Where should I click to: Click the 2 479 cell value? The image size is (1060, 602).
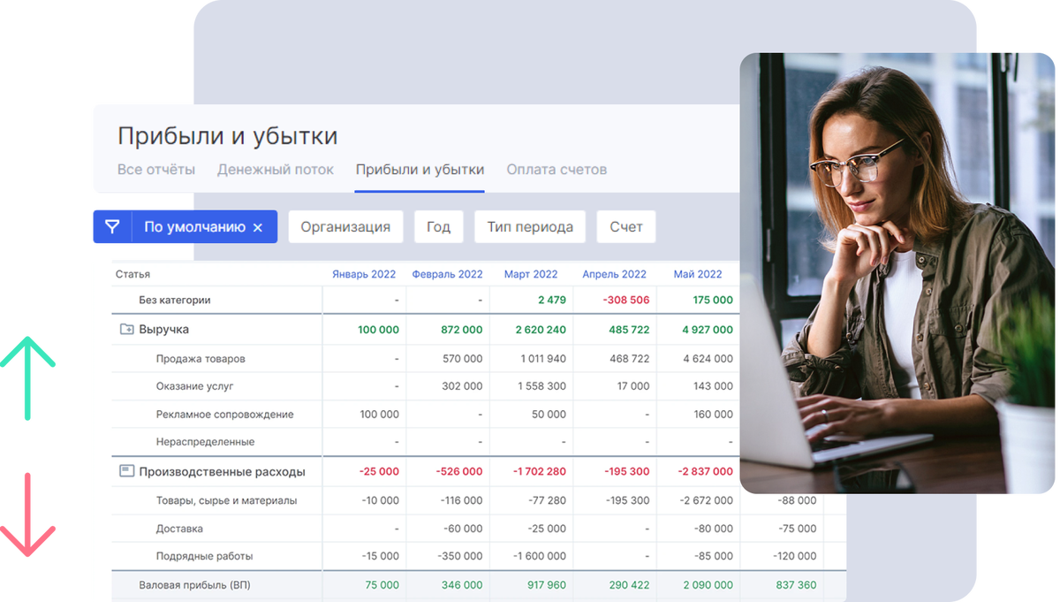point(552,300)
